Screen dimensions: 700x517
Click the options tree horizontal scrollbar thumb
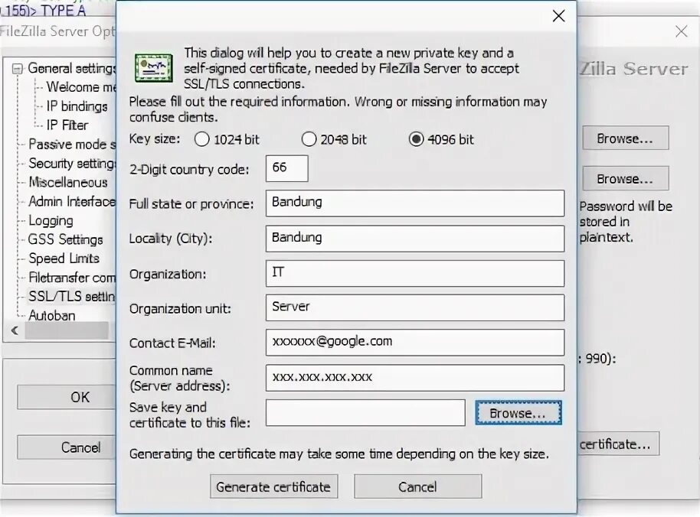point(66,330)
